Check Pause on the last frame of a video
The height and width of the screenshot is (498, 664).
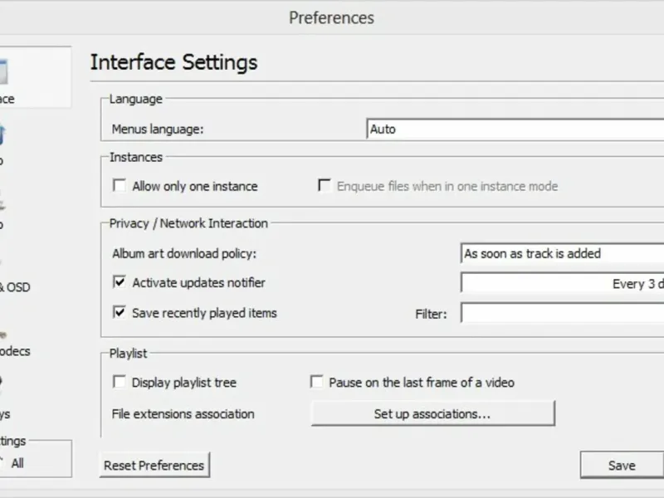[316, 383]
